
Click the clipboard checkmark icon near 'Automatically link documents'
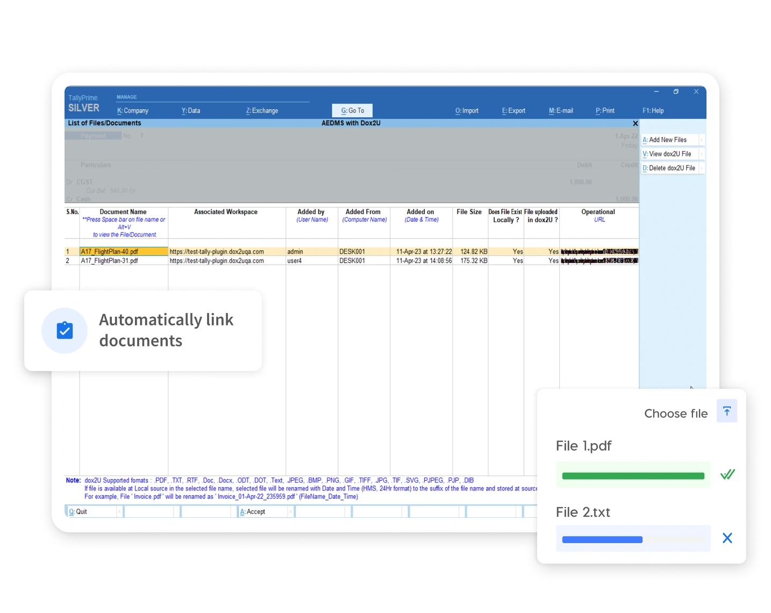click(x=64, y=330)
